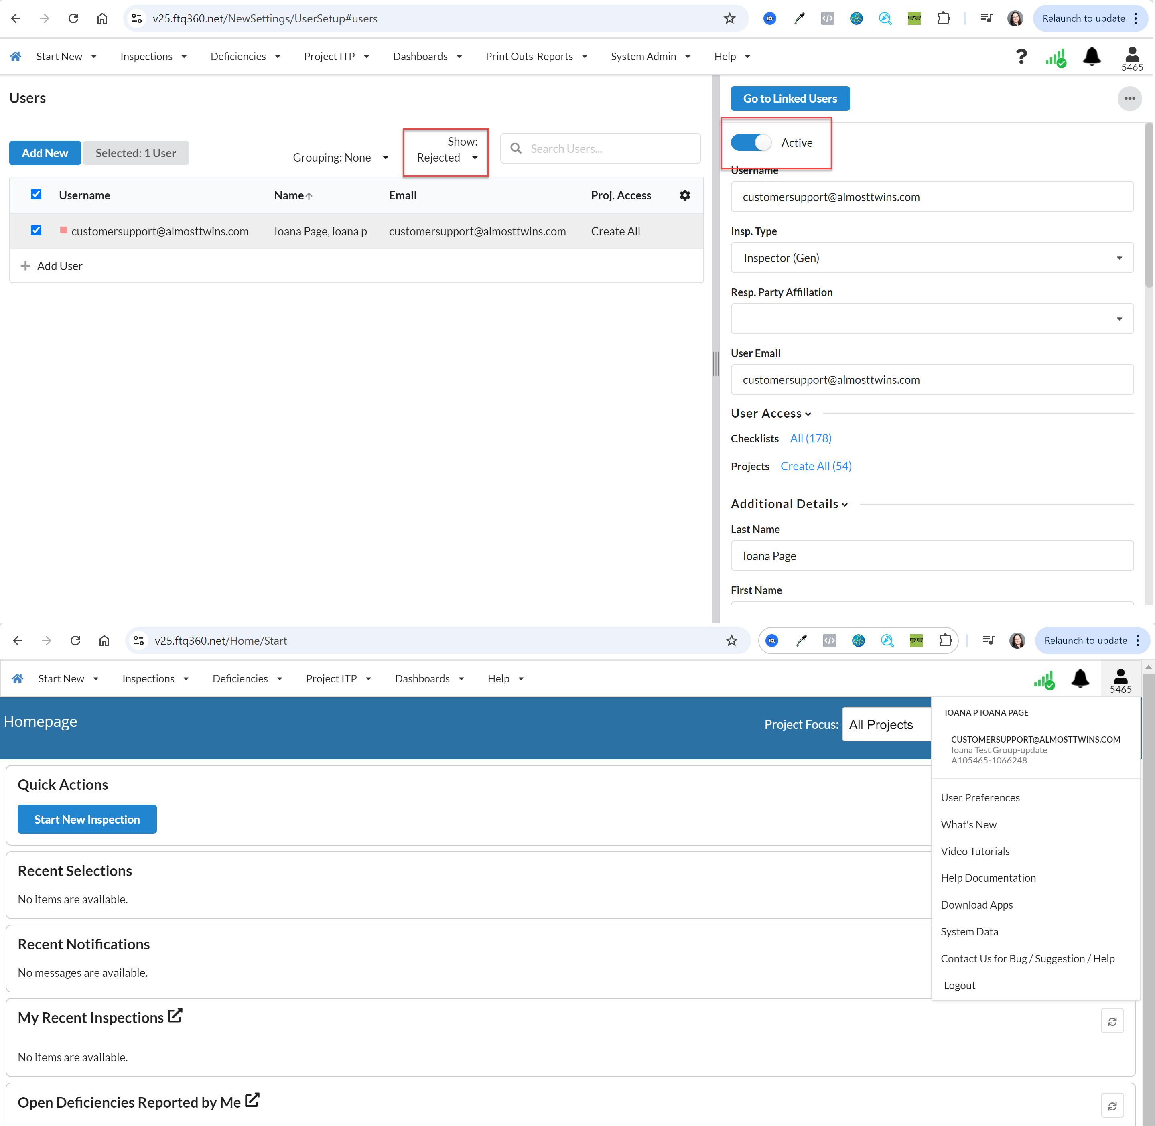The height and width of the screenshot is (1126, 1155).
Task: Open My Recent Inspections external link icon
Action: [175, 1015]
